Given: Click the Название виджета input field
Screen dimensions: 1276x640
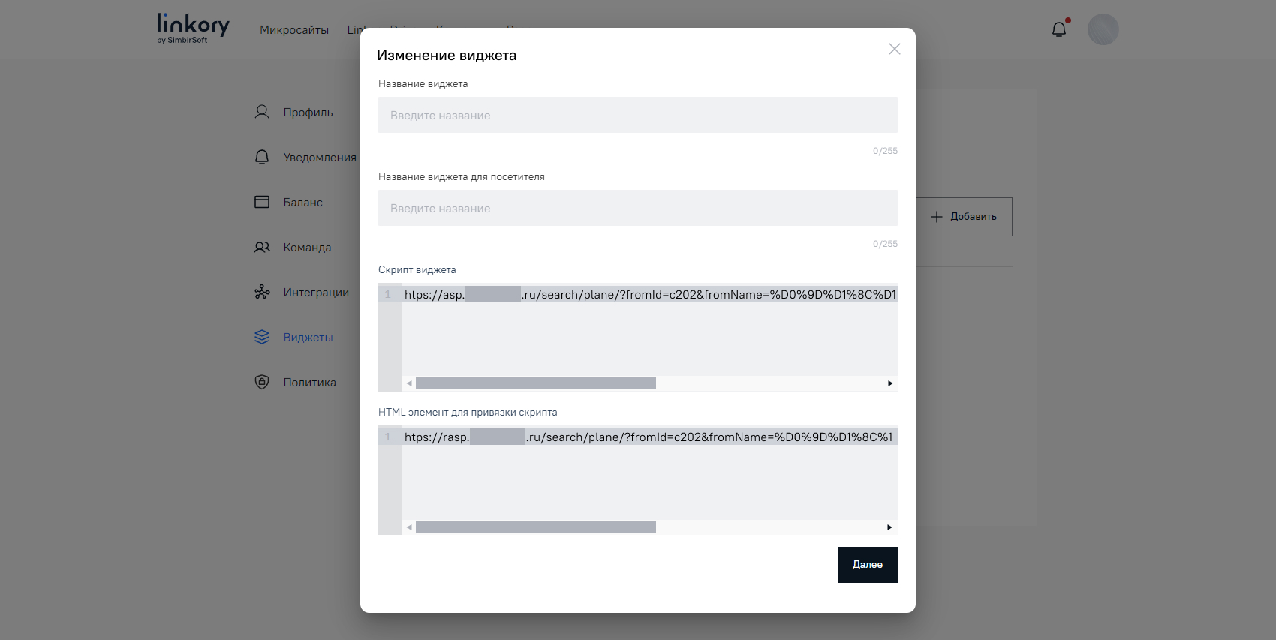Looking at the screenshot, I should pyautogui.click(x=637, y=115).
